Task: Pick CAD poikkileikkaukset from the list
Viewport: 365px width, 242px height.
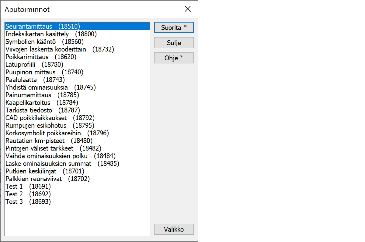Action: click(x=50, y=118)
